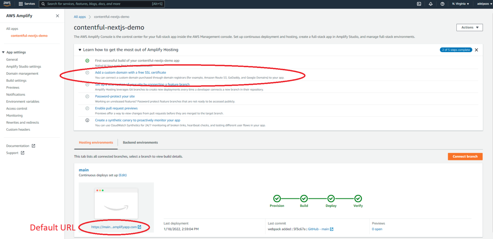Open the Actions dropdown
Screen dimensions: 493x239
469,27
